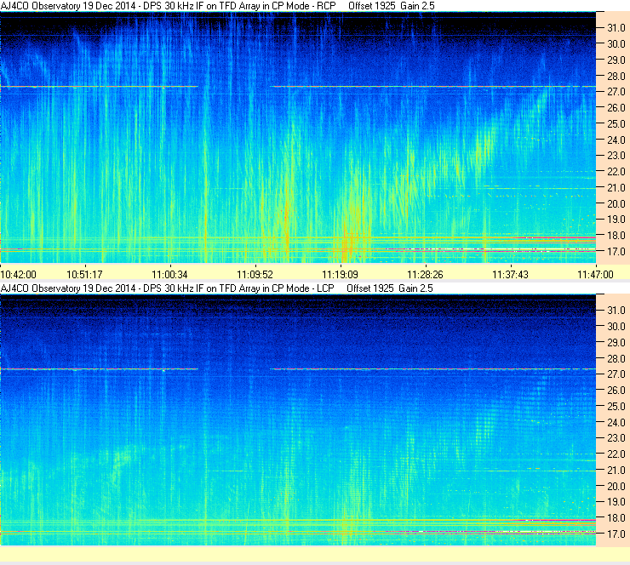Pick the 26.0 frequency label in LCP panel

(x=616, y=391)
